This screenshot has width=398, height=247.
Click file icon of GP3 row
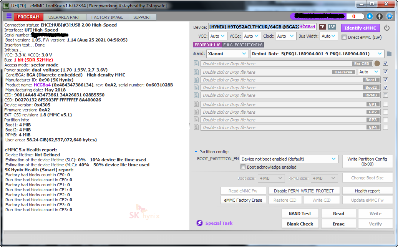pyautogui.click(x=196, y=119)
